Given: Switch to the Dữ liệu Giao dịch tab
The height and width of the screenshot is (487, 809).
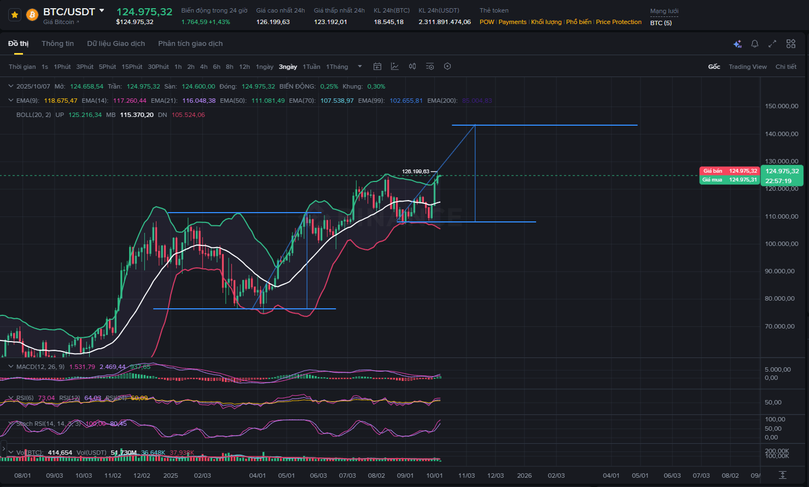Looking at the screenshot, I should pos(116,44).
